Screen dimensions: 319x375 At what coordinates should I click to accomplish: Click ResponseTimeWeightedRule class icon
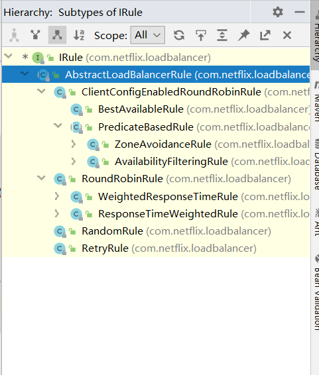pos(76,214)
